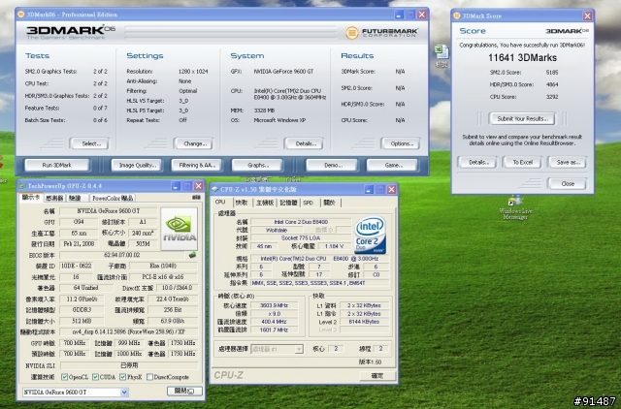Click the Image Quality button
This screenshot has width=621, height=409.
tap(136, 165)
